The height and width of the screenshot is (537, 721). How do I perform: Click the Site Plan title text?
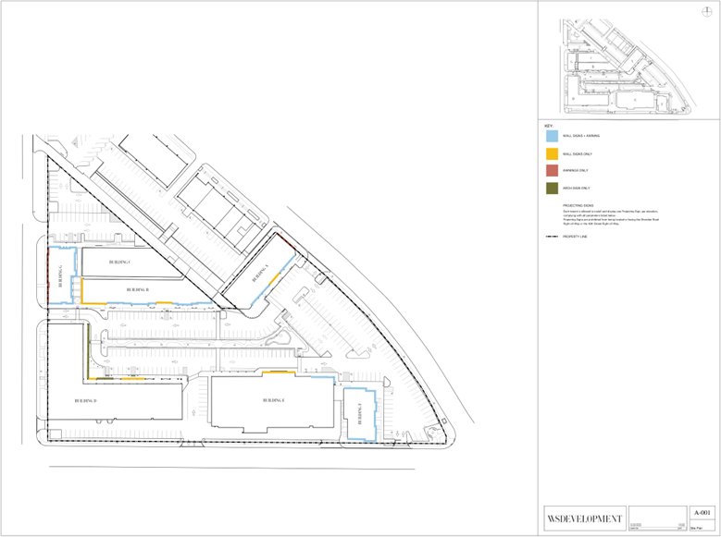pyautogui.click(x=697, y=528)
